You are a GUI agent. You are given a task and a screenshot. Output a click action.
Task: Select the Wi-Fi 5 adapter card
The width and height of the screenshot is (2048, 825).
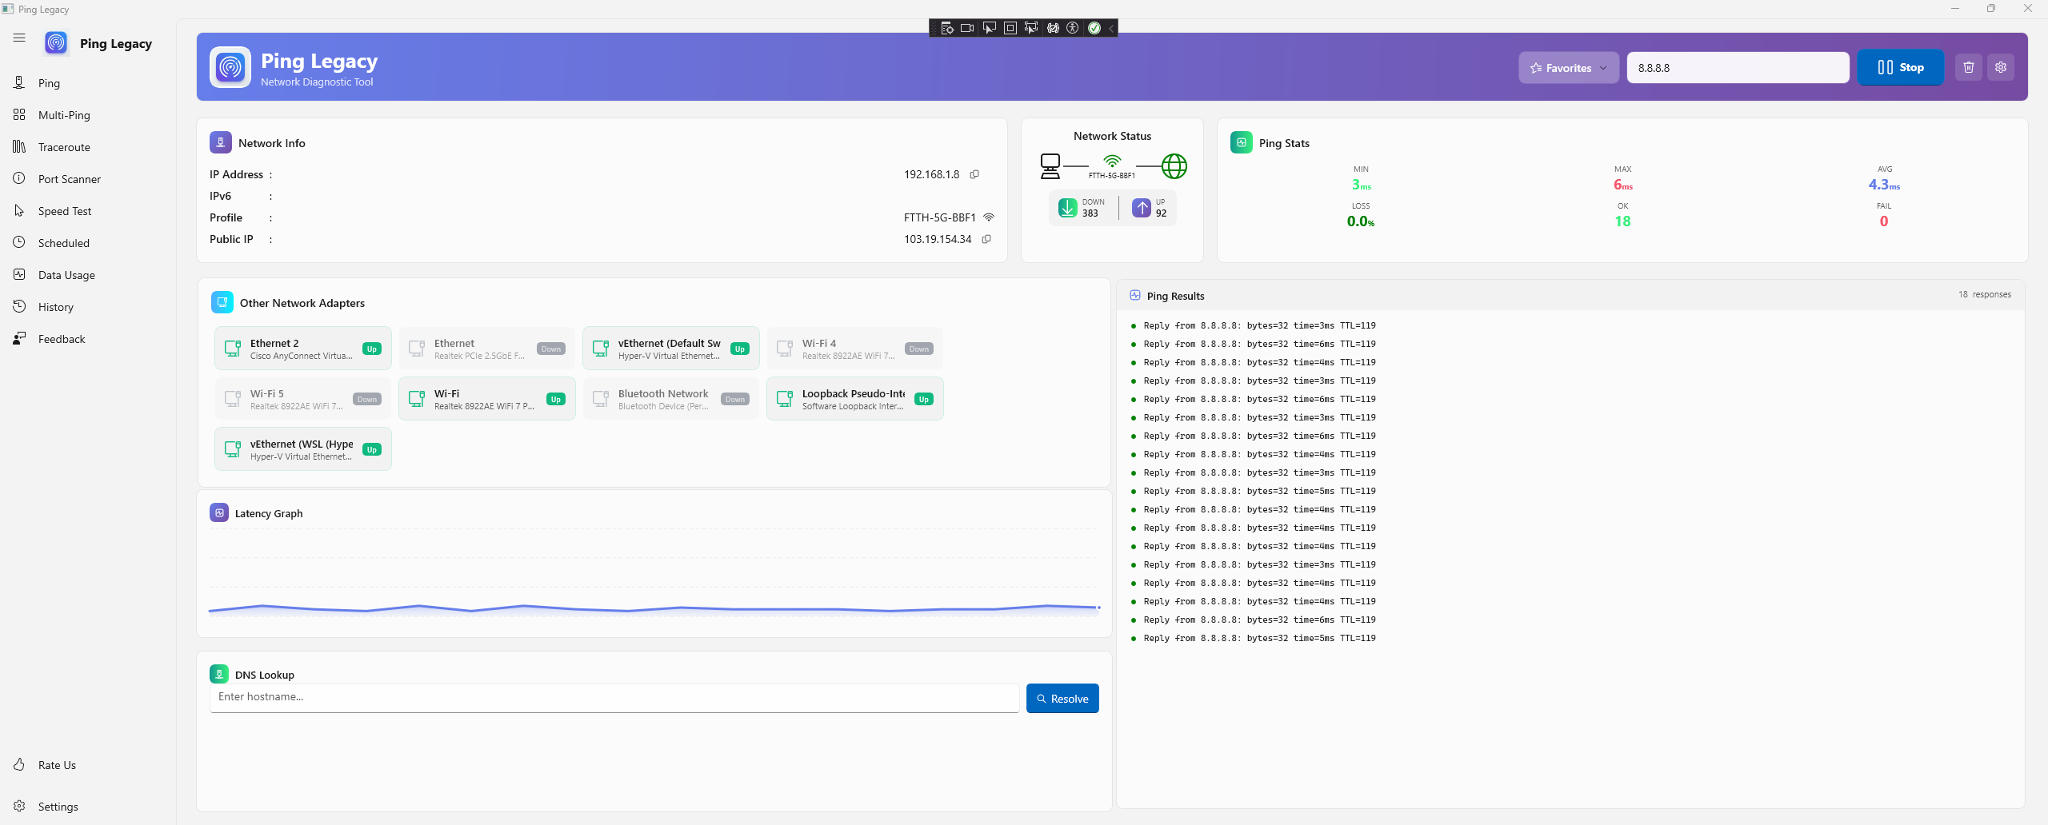tap(303, 399)
